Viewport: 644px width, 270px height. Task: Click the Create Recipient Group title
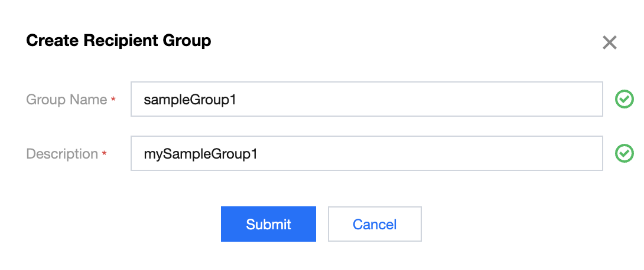coord(119,41)
